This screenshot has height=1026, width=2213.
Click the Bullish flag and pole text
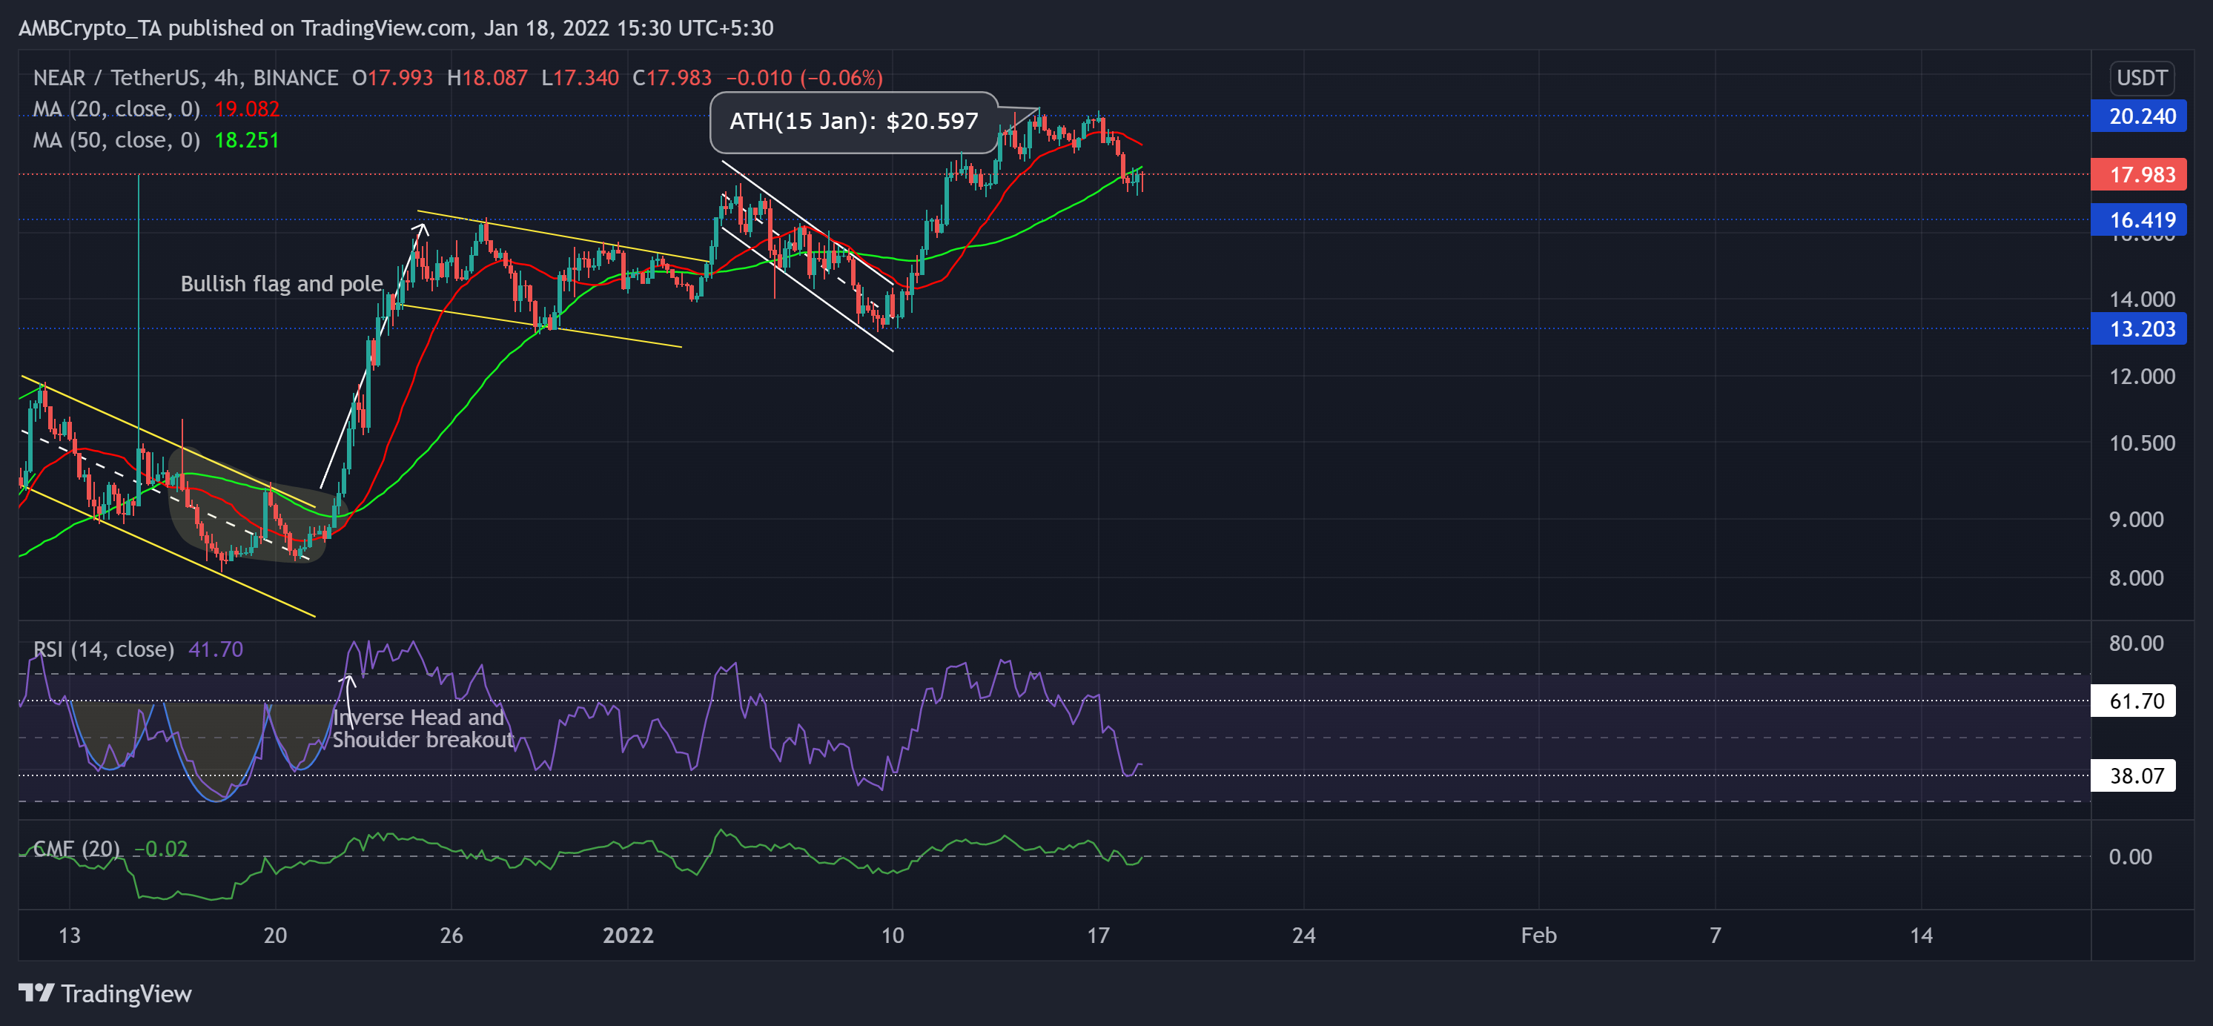(281, 284)
